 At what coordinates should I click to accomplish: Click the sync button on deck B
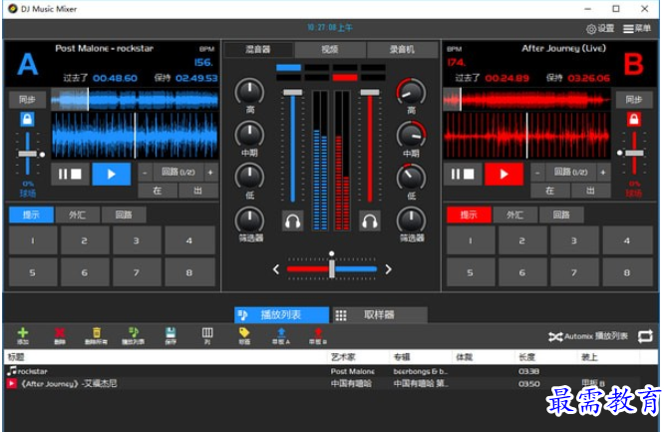pos(634,100)
